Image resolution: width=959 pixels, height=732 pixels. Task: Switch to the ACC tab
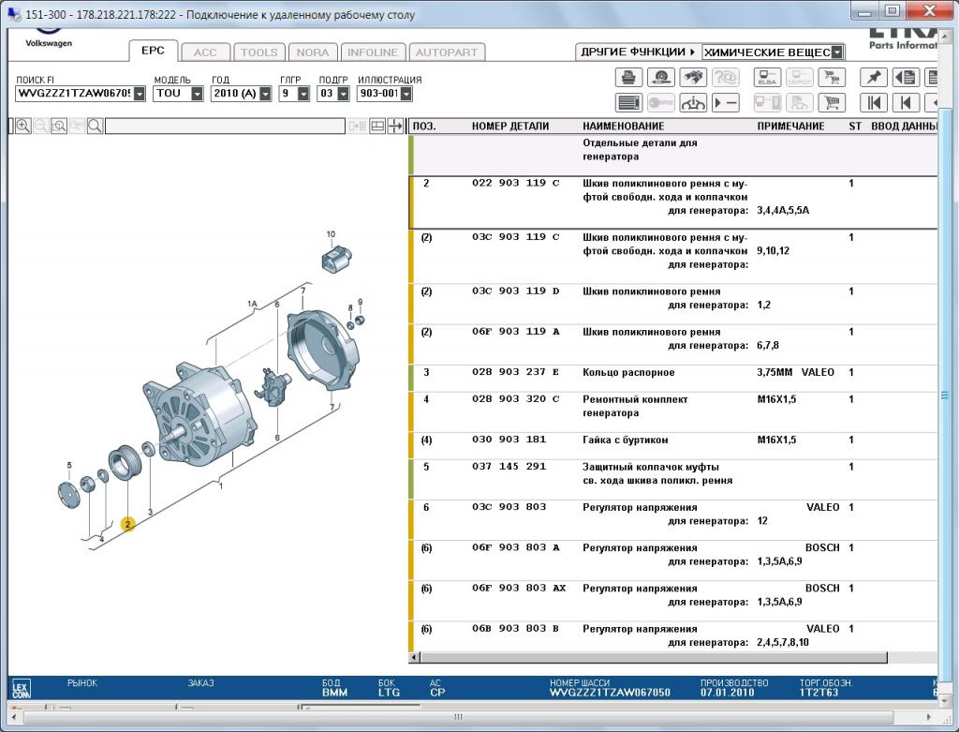pyautogui.click(x=205, y=52)
